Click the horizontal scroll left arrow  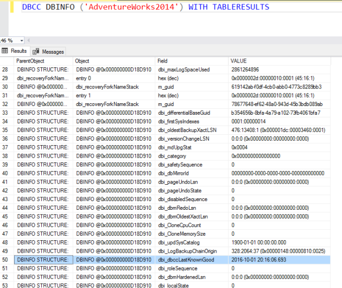point(28,40)
